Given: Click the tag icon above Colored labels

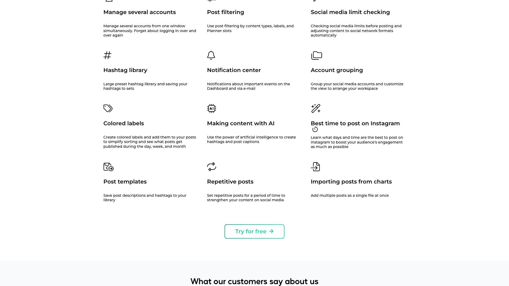Looking at the screenshot, I should [108, 108].
